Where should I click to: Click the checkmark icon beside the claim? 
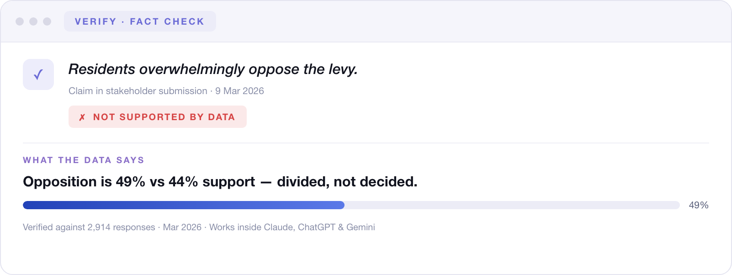[38, 74]
